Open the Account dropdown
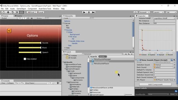Screen dimensions: 178x100 [145, 12]
